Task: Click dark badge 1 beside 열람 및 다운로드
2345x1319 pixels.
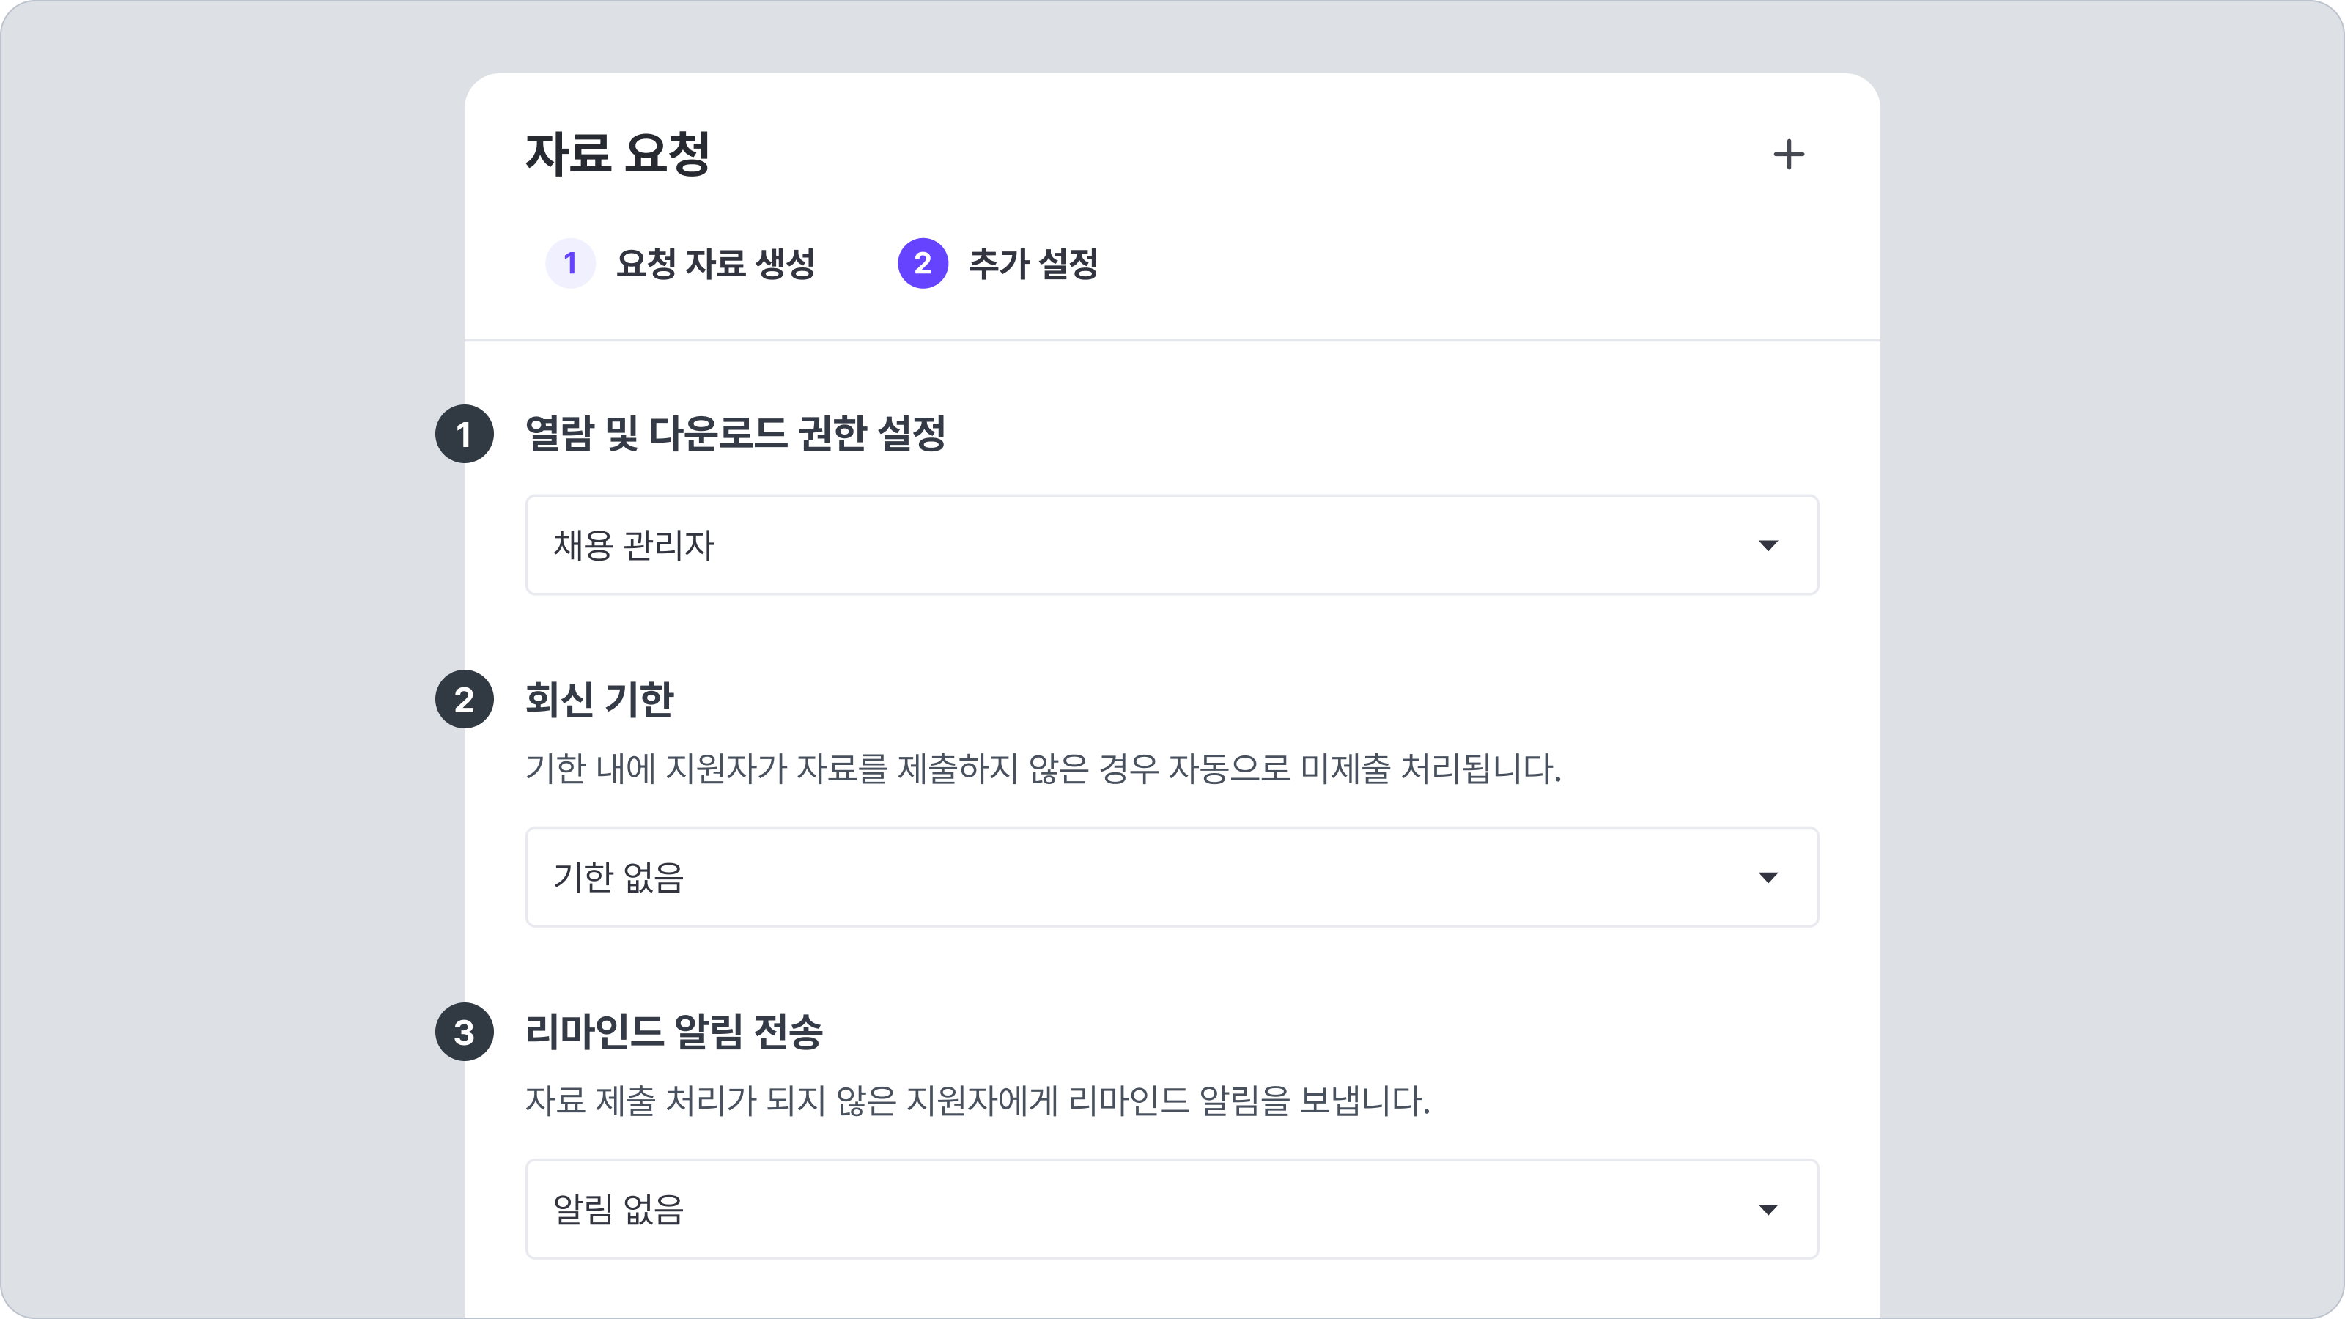Action: coord(465,435)
